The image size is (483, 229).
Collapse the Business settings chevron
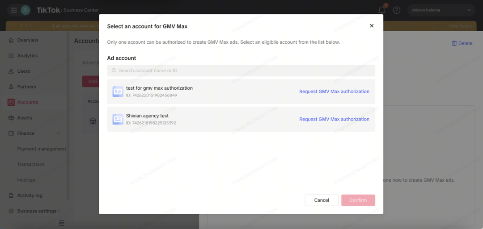point(59,211)
